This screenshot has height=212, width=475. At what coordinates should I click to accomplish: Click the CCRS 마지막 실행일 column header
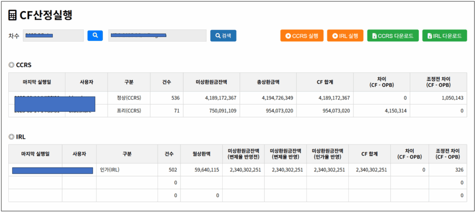(x=37, y=82)
